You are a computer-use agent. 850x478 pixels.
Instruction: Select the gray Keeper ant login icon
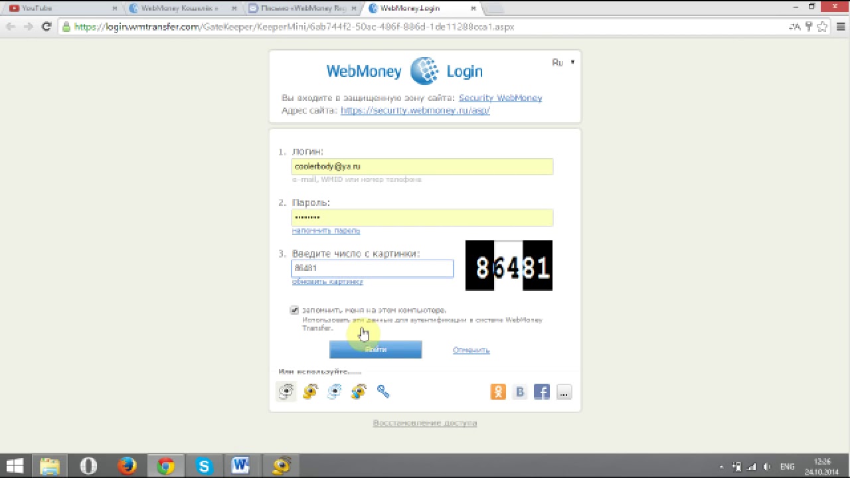286,392
